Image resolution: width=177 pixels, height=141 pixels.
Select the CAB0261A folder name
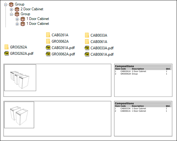pos(60,35)
